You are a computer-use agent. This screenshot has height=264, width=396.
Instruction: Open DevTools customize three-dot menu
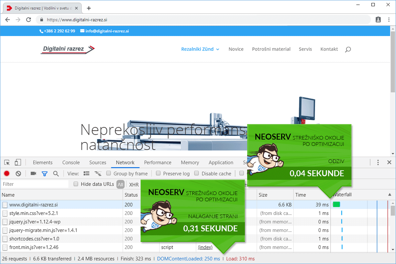click(x=378, y=162)
